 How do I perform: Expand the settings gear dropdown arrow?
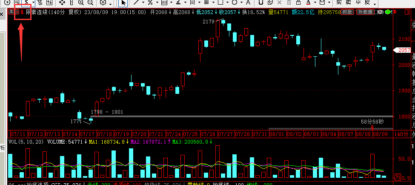[110, 3]
